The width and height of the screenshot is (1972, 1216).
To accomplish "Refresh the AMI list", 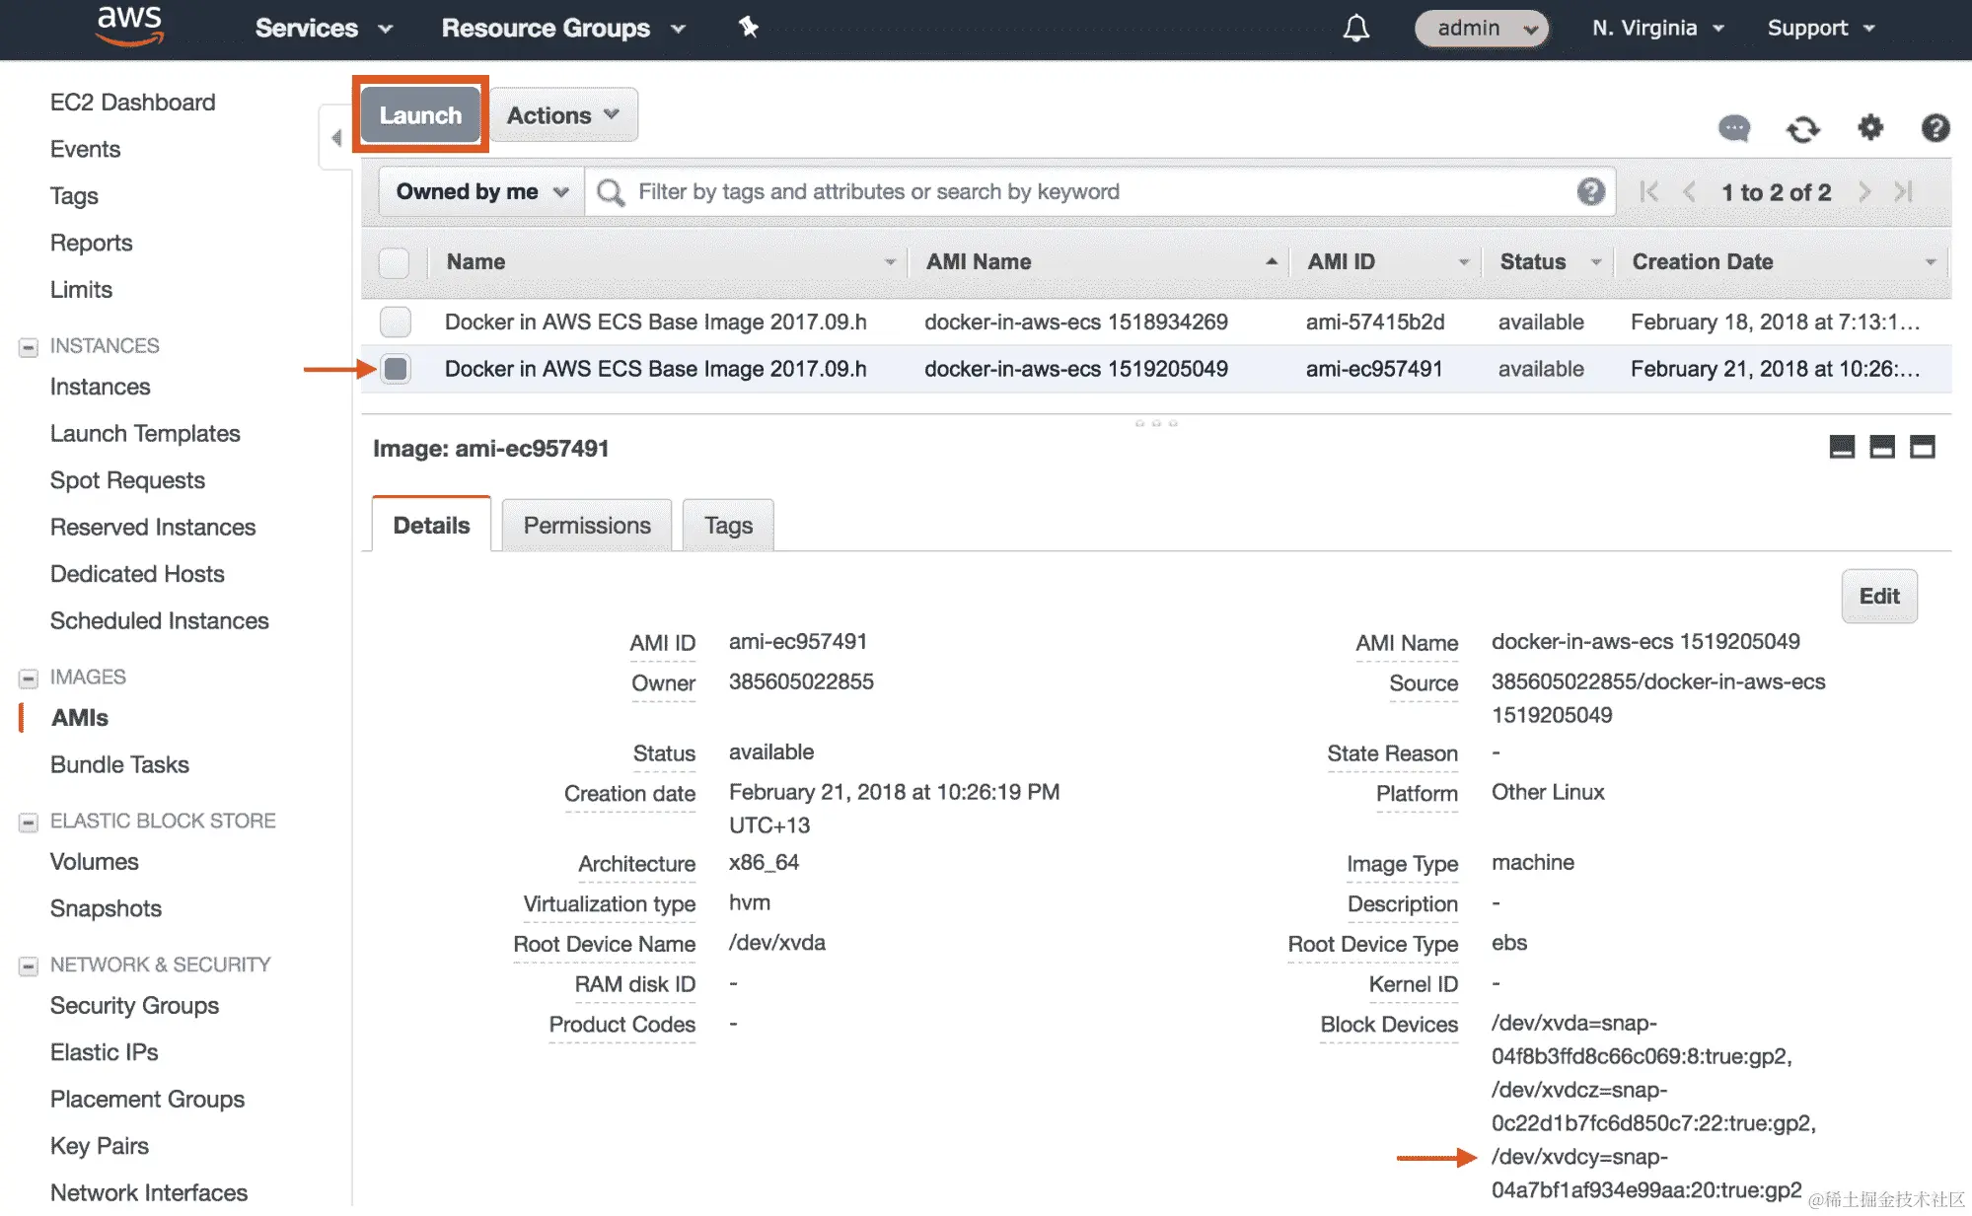I will (1802, 128).
